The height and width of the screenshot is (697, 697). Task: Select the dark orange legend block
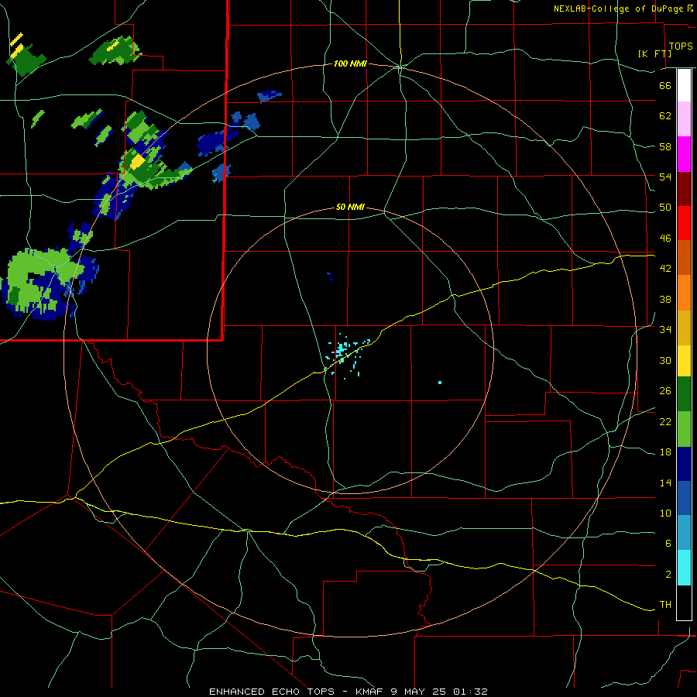pos(684,257)
